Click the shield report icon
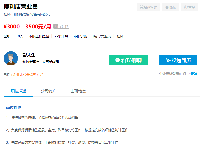204x150 pixels. coord(186,8)
